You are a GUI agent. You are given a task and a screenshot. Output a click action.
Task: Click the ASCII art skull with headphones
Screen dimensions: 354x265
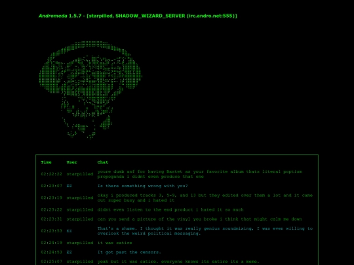pos(90,90)
